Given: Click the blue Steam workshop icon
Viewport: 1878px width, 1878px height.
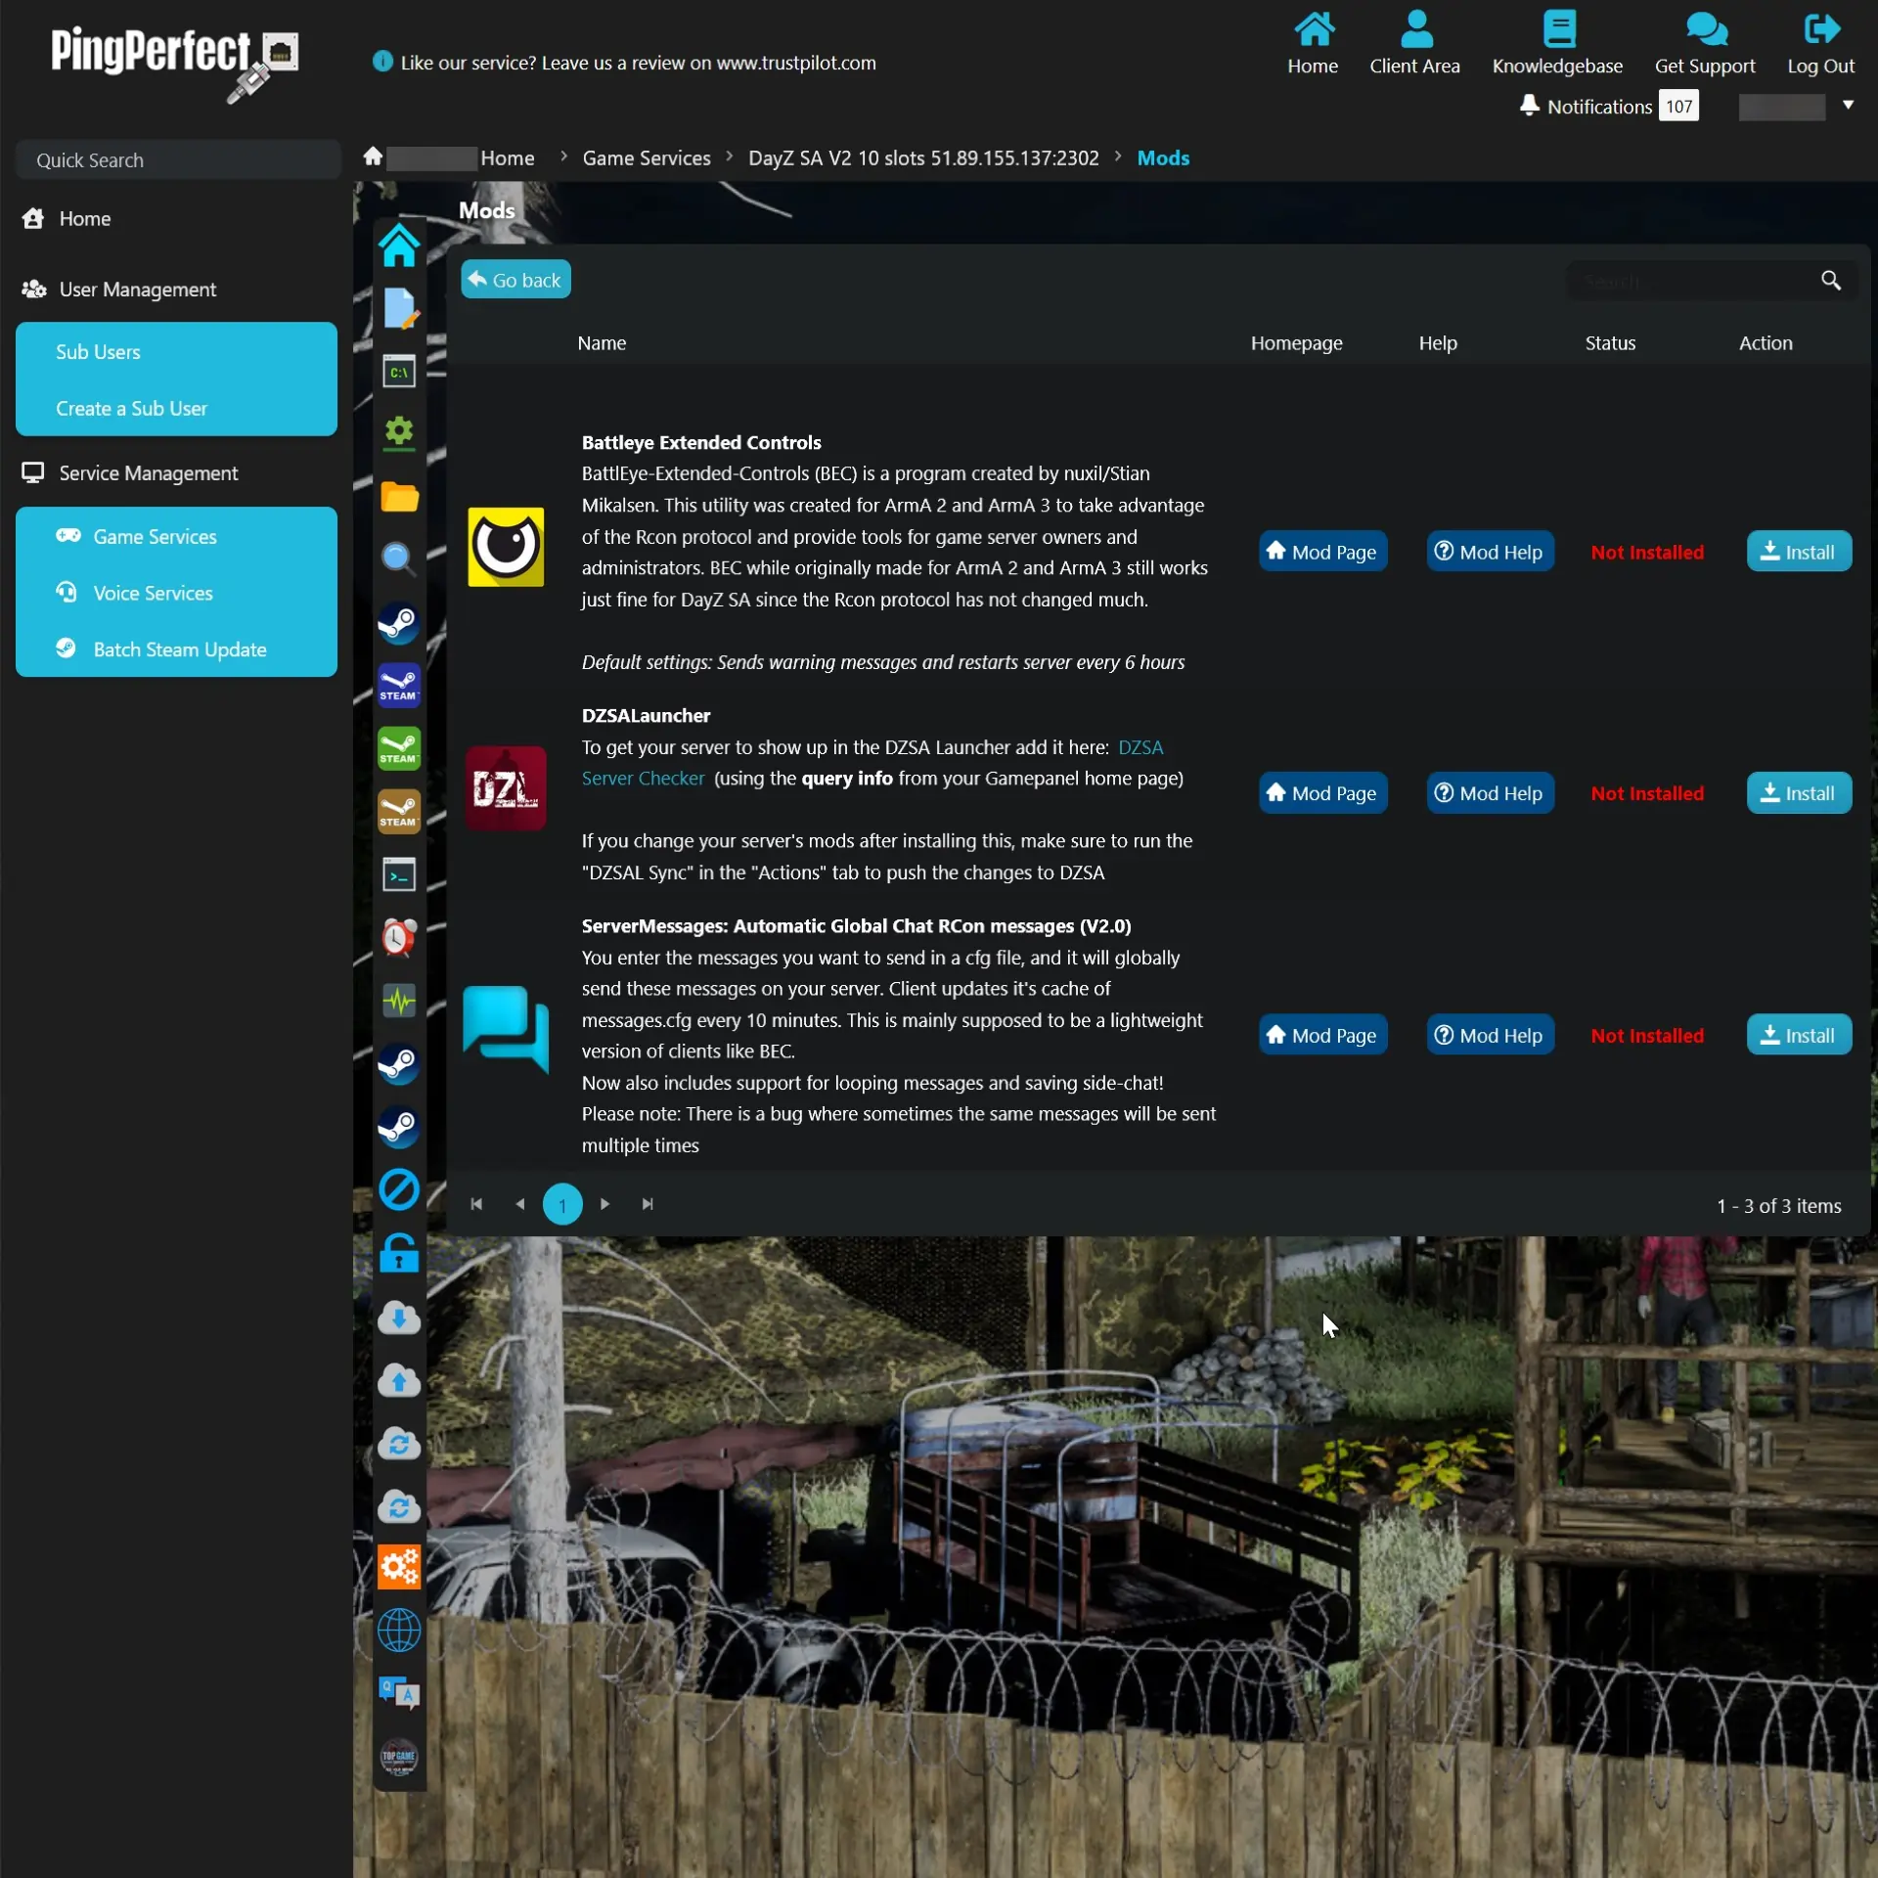Looking at the screenshot, I should click(399, 685).
